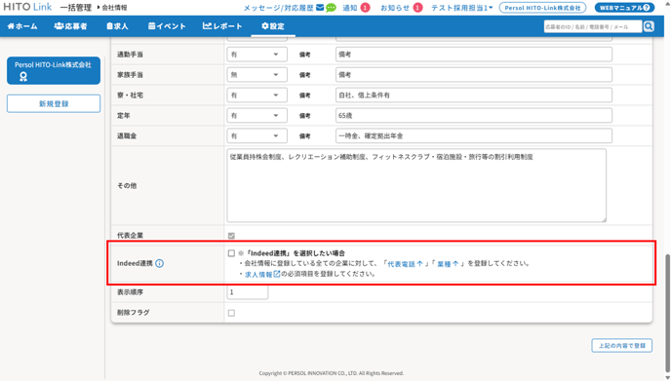The width and height of the screenshot is (671, 381).
Task: Toggle the 代表企業 checkbox
Action: pos(231,236)
